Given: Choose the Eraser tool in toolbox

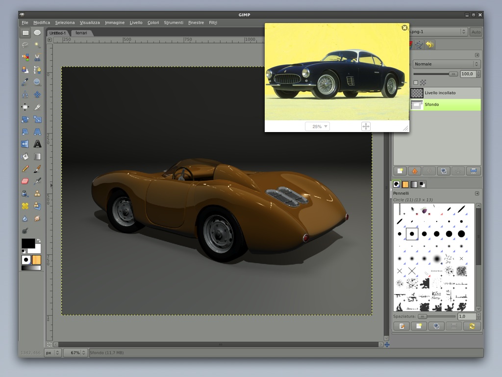Looking at the screenshot, I should point(25,181).
